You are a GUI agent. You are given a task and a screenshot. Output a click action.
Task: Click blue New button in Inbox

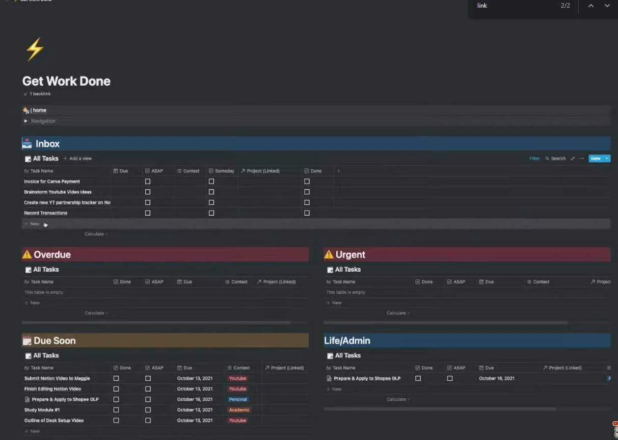[596, 159]
